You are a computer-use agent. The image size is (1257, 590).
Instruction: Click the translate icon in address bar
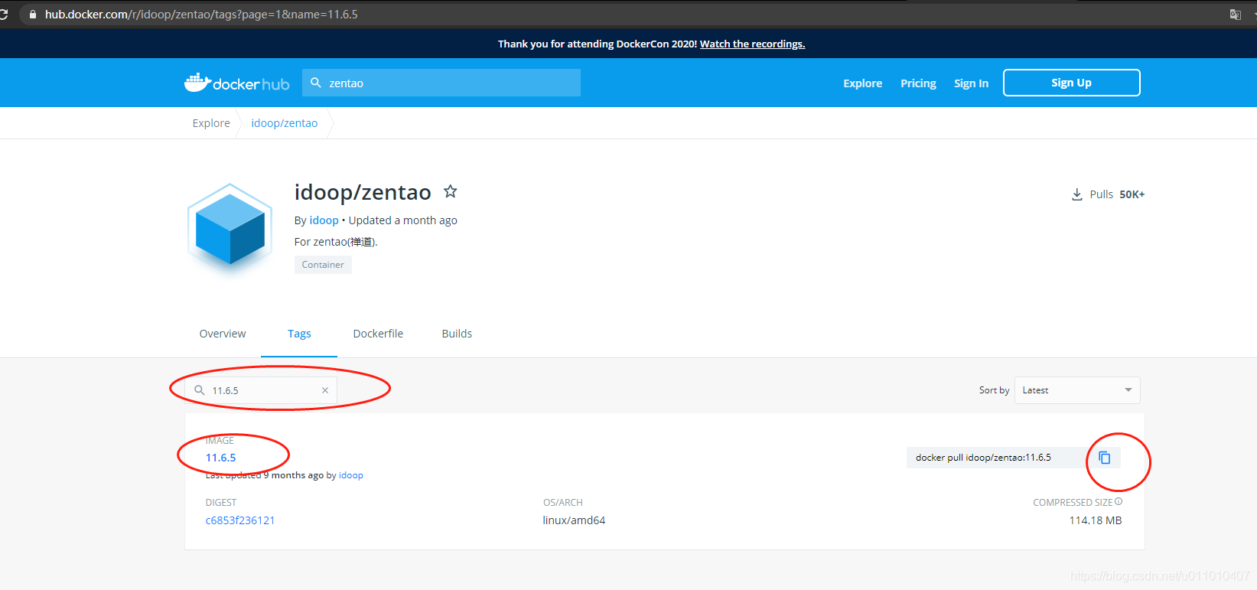[x=1235, y=15]
